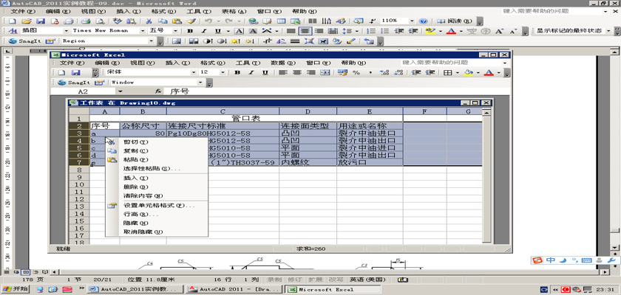Viewport: 621px width, 295px height.
Task: Click the Insert Hyperlink globe icon in Word
Action: click(x=254, y=21)
